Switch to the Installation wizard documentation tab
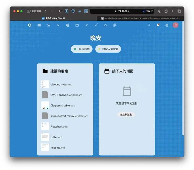 point(141,18)
